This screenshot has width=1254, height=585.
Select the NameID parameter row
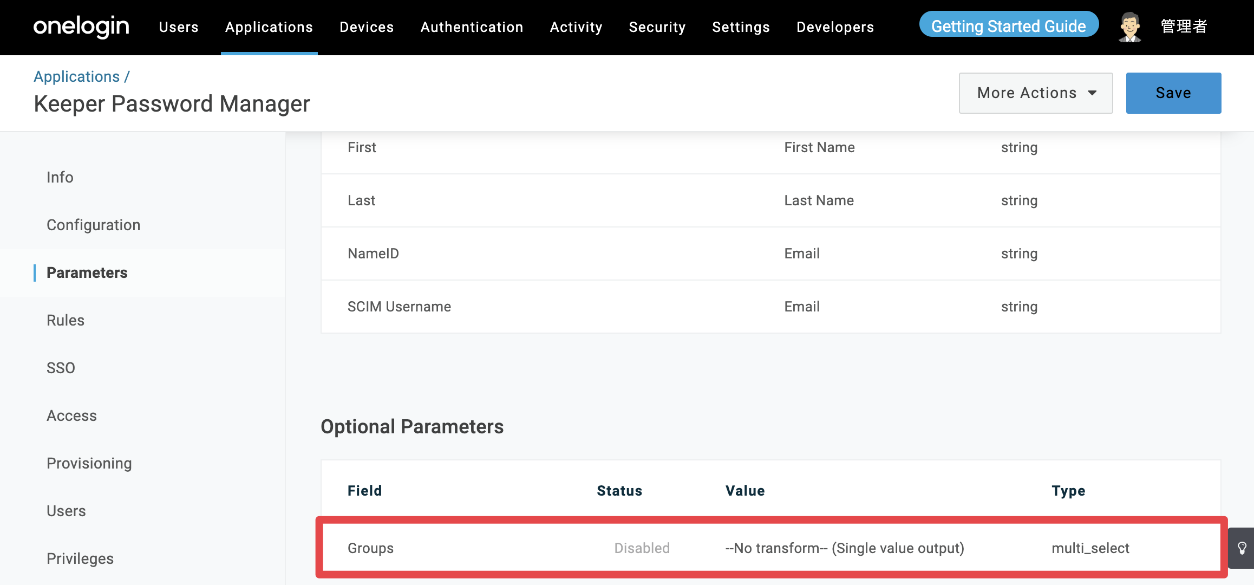tap(771, 253)
